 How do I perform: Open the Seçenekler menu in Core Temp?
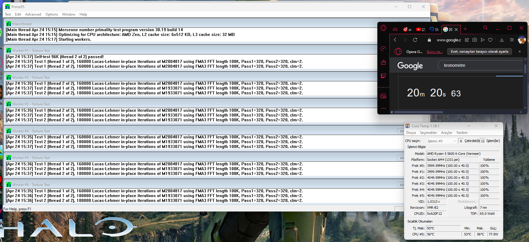point(428,133)
